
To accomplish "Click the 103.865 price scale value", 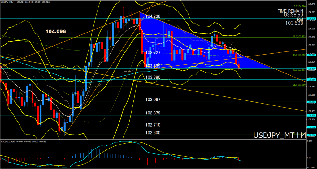I will click(311, 45).
